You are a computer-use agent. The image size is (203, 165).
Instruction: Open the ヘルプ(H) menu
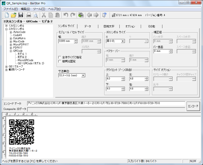54,9
